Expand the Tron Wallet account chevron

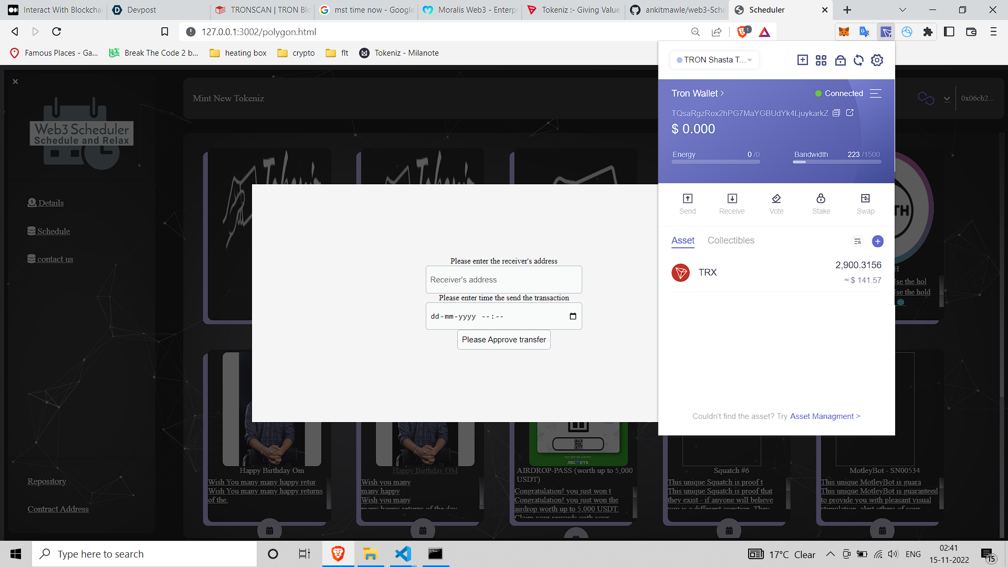click(722, 93)
